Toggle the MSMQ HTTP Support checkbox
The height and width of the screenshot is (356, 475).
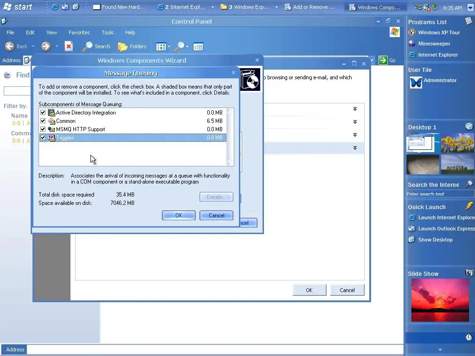[x=43, y=129]
